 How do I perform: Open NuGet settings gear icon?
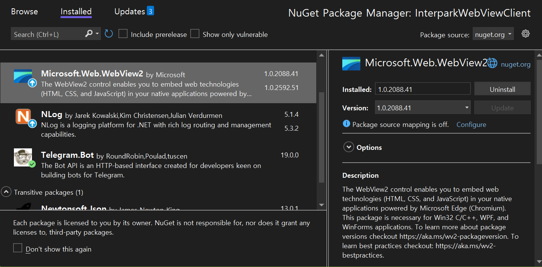(525, 34)
